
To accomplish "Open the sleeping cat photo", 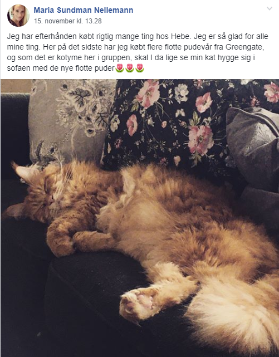I will [140, 218].
